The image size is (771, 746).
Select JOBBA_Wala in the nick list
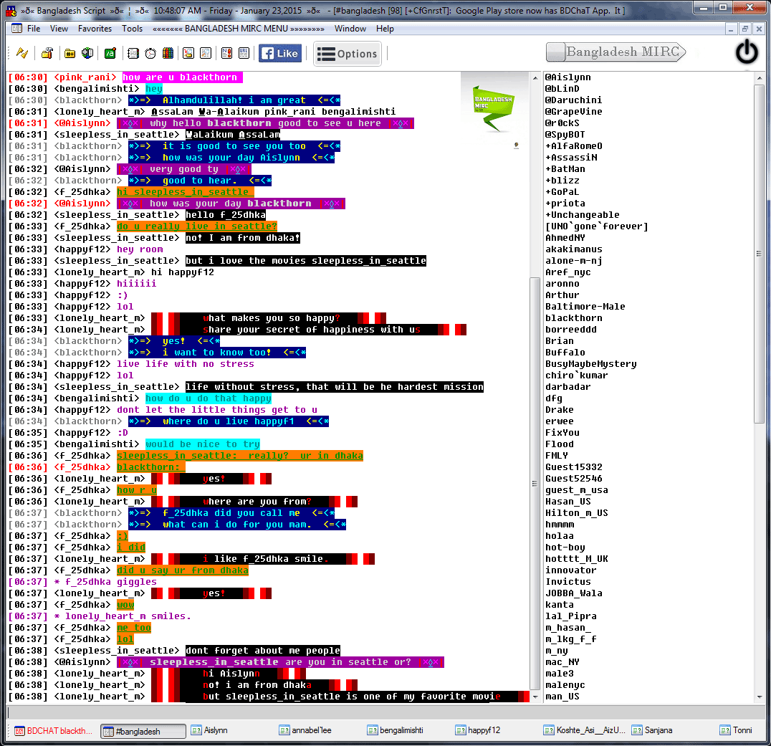573,593
